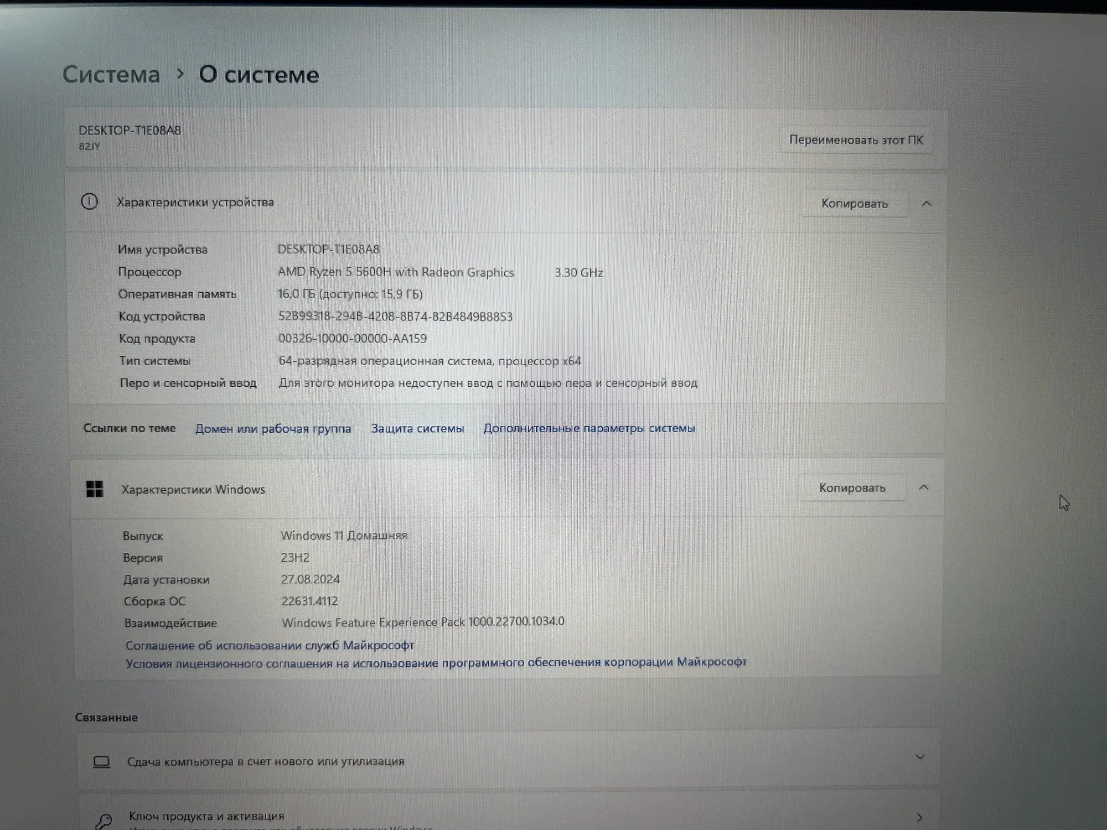Open Домен или рабочая группа link
This screenshot has height=830, width=1107.
tap(273, 429)
